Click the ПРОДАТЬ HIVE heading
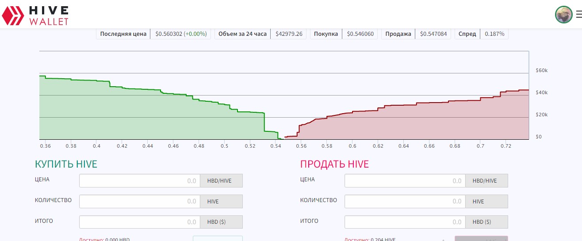 coord(334,164)
